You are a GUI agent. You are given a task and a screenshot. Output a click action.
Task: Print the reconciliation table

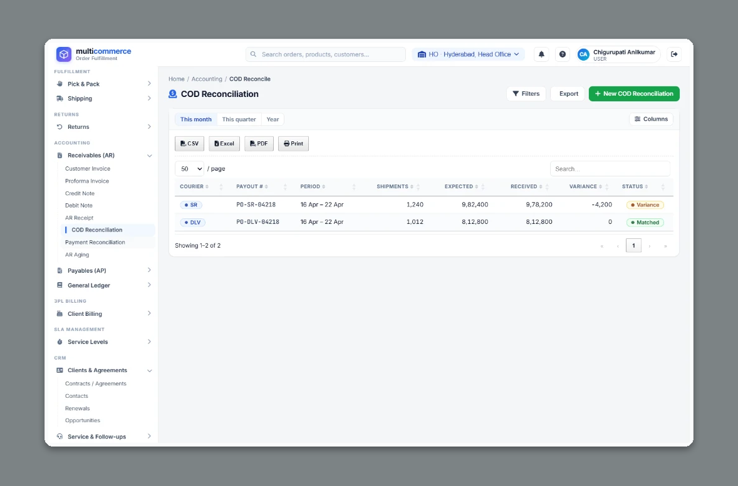(293, 144)
